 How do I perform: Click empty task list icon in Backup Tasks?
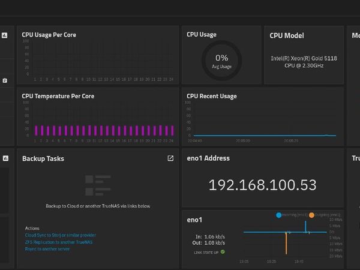tap(97, 187)
